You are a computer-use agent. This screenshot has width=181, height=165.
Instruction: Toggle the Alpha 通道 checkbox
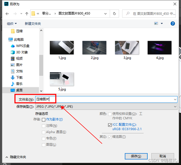point(44,132)
